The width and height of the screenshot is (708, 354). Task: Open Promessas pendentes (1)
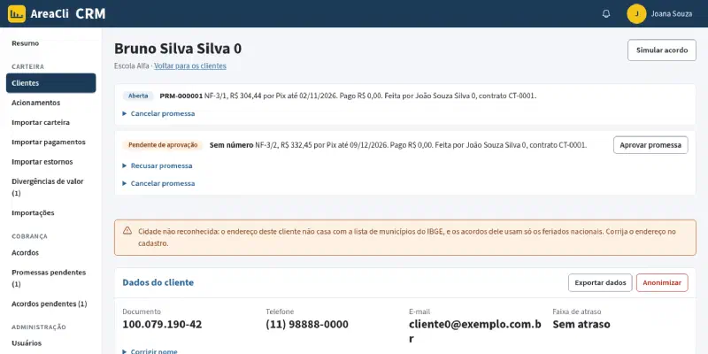coord(51,278)
